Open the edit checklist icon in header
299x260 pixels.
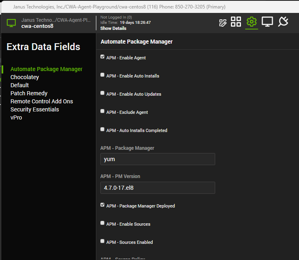coord(223,23)
